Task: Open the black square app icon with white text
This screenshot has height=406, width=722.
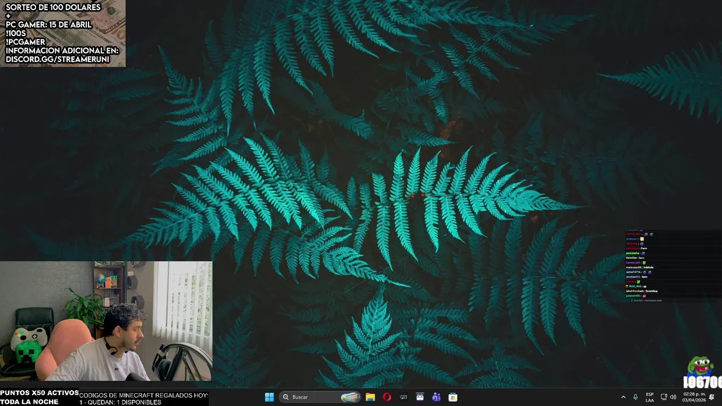Action: [x=403, y=397]
